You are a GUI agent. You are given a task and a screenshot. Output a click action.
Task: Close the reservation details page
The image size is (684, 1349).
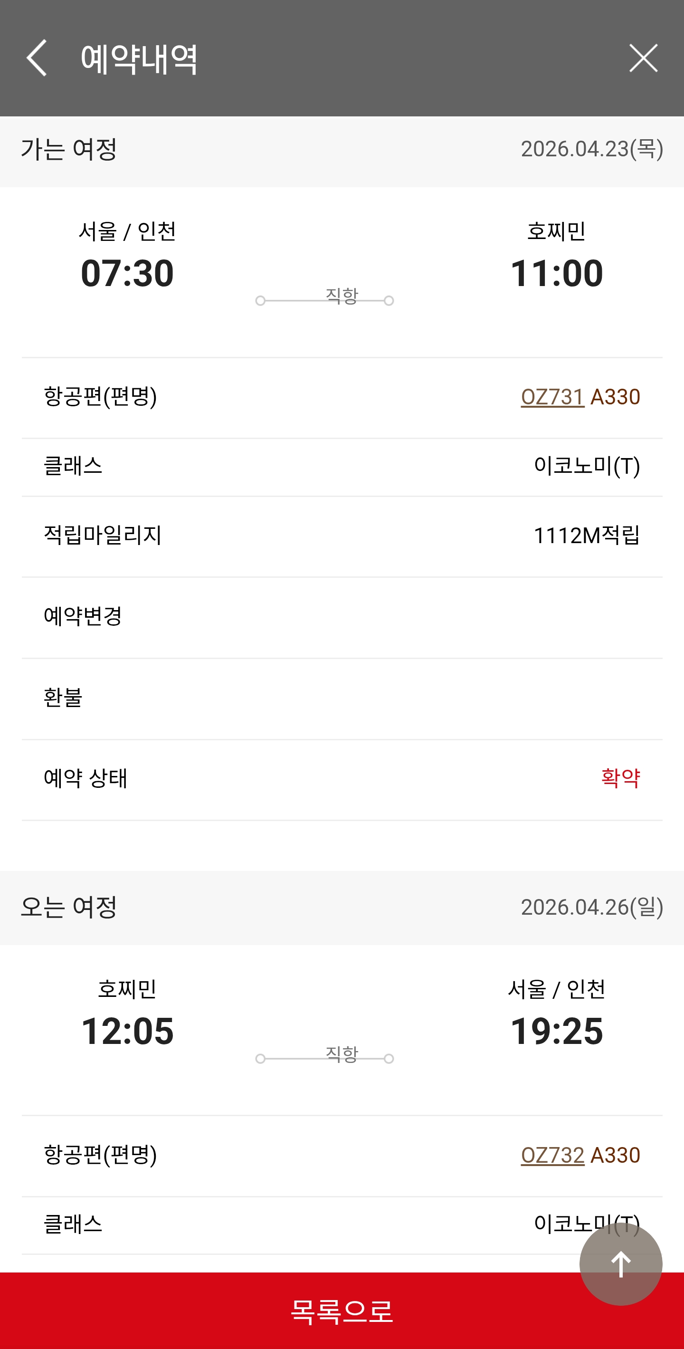pyautogui.click(x=643, y=57)
